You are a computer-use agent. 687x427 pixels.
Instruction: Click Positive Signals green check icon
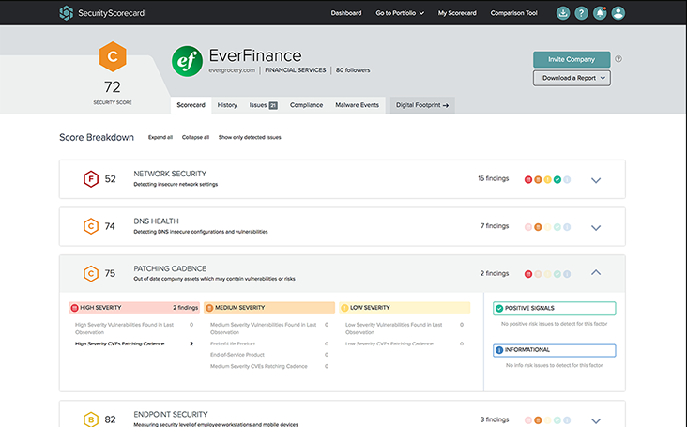pos(499,309)
